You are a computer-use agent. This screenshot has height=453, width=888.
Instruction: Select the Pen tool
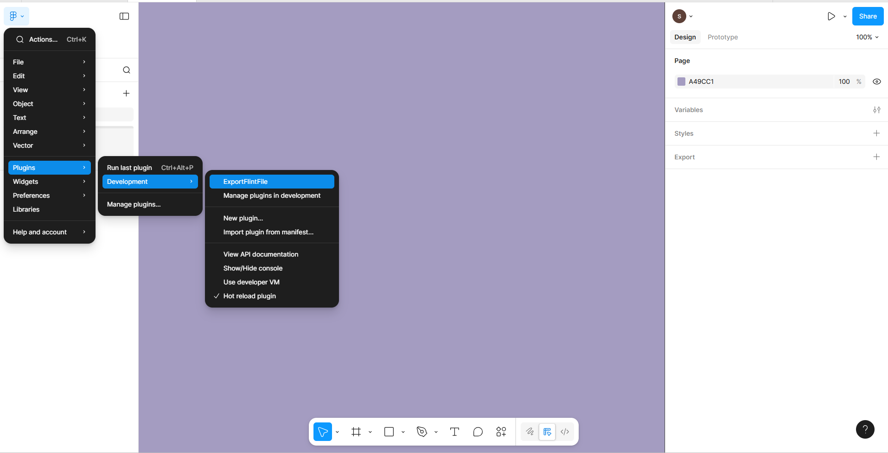pyautogui.click(x=422, y=432)
